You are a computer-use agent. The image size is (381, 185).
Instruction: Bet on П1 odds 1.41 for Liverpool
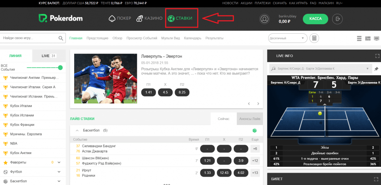(148, 92)
